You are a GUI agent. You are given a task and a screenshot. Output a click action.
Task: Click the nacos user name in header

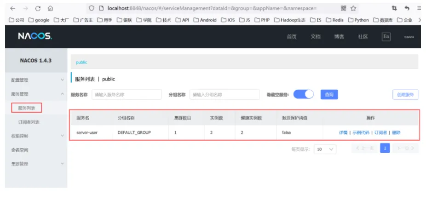[409, 37]
